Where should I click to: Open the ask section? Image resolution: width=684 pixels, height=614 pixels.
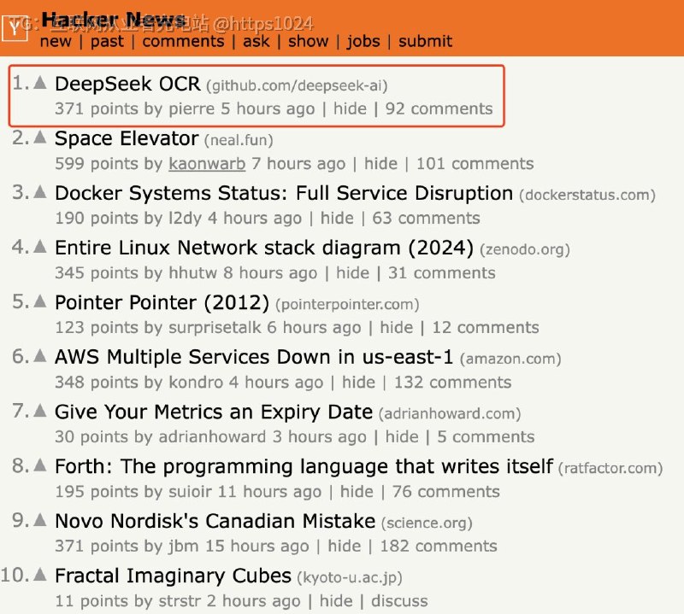click(x=256, y=41)
